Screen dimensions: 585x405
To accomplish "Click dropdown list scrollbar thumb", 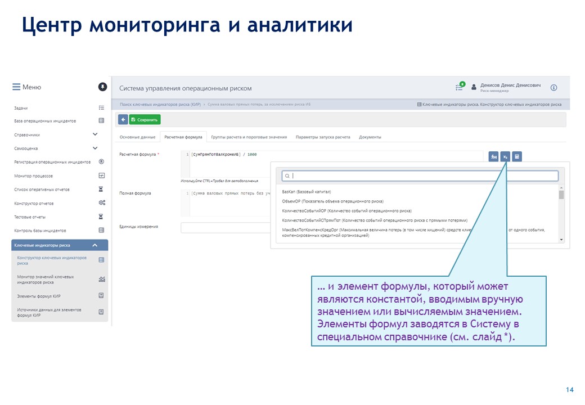I will point(561,195).
